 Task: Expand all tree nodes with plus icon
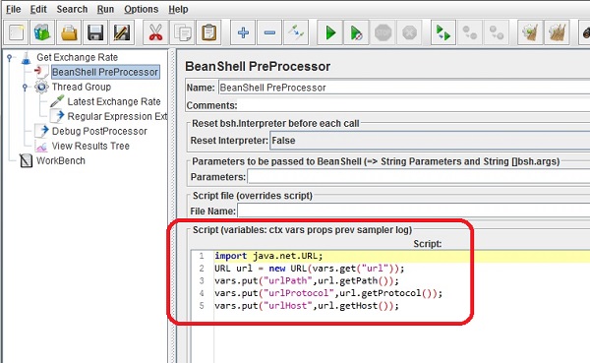[x=243, y=32]
